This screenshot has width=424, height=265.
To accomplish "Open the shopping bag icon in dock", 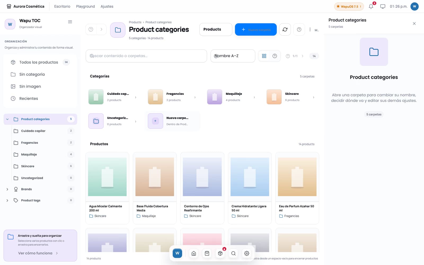I will [207, 253].
